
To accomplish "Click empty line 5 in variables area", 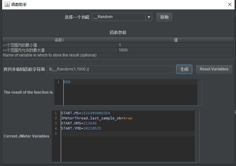I will (x=128, y=134).
